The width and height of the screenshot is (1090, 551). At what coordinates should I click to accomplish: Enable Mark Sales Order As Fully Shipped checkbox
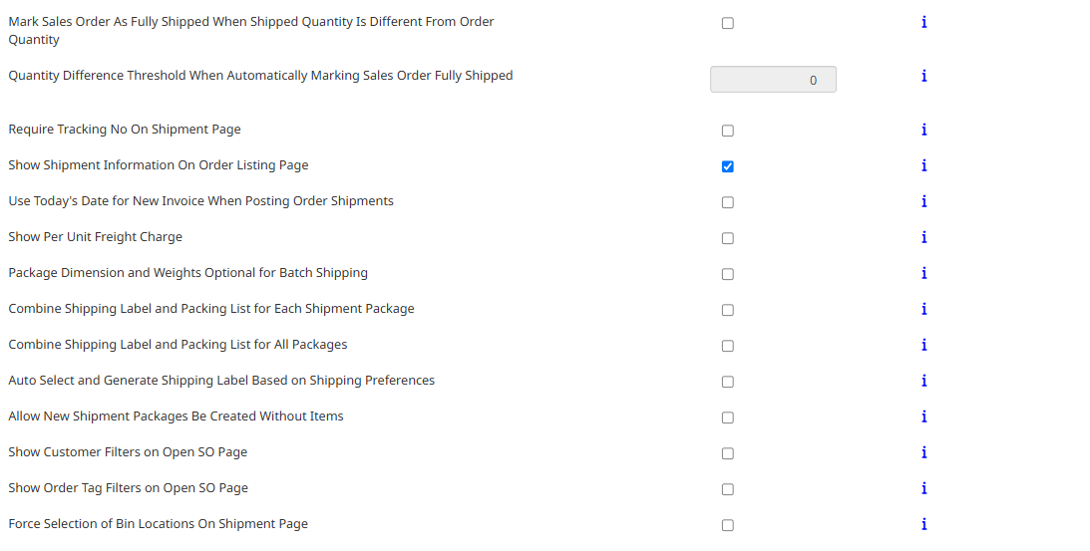pyautogui.click(x=728, y=23)
